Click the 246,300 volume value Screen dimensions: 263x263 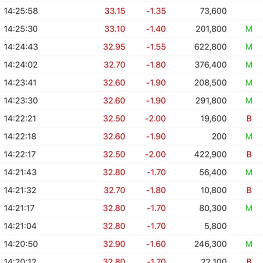(x=211, y=244)
